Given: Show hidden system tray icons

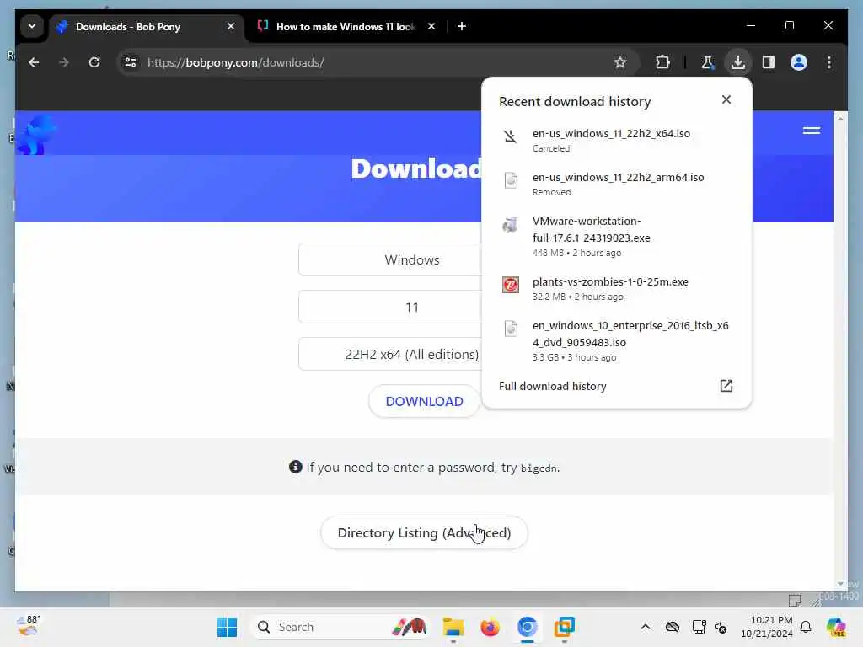Looking at the screenshot, I should tap(646, 627).
